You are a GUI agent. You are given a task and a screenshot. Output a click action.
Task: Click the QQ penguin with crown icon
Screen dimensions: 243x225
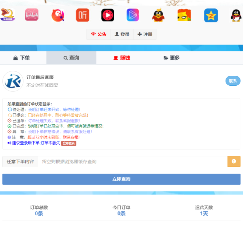tap(158, 15)
